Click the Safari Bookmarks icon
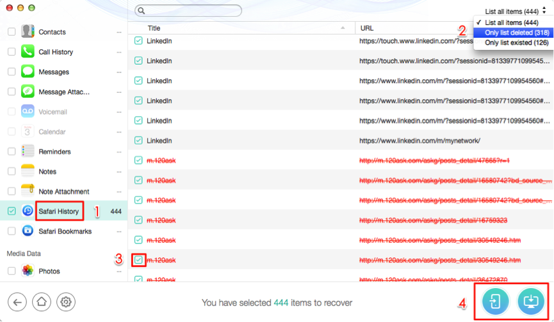554x322 pixels. pos(28,231)
